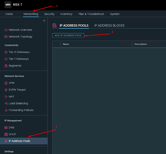
Task: Sort by the Name column header
Action: point(66,44)
